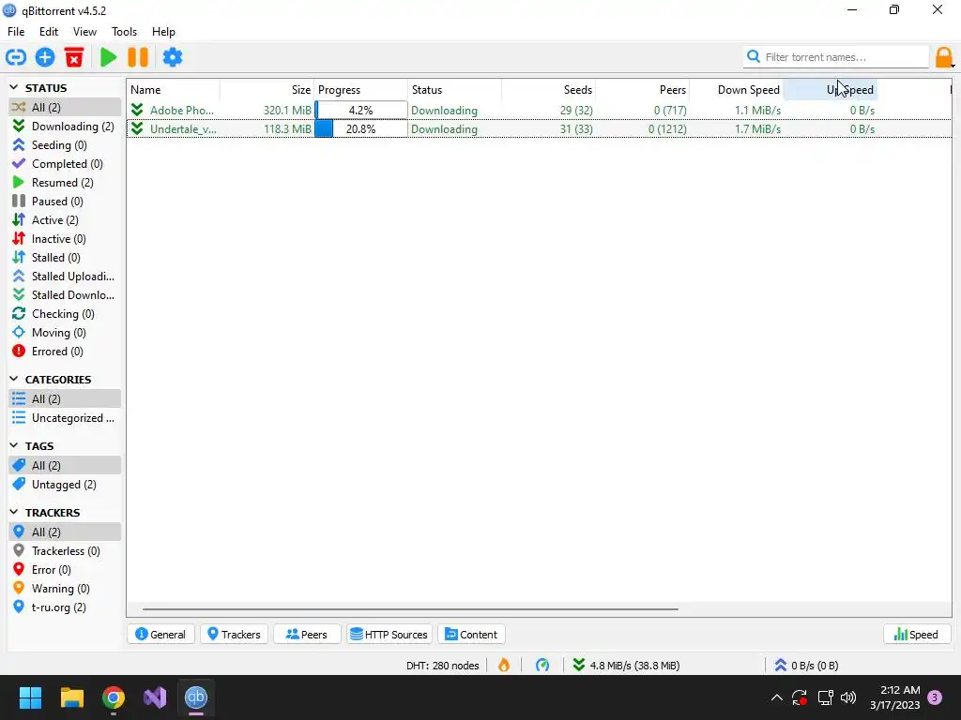Click the orange Pause icon in toolbar
The width and height of the screenshot is (961, 720).
[x=138, y=57]
